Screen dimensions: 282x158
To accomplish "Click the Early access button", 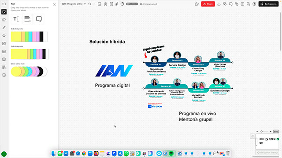I will coord(268,4).
